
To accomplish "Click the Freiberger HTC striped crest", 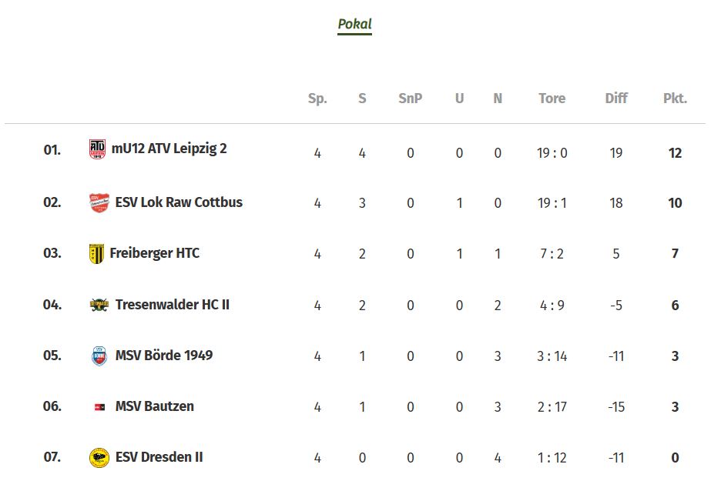I will [96, 253].
